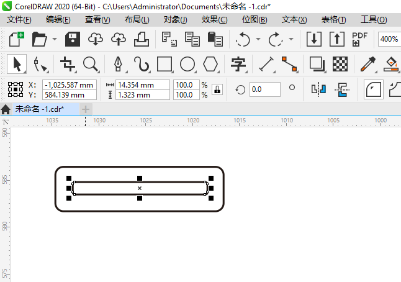Select the Pick tool
Viewport: 401px width, 282px height.
[x=17, y=64]
